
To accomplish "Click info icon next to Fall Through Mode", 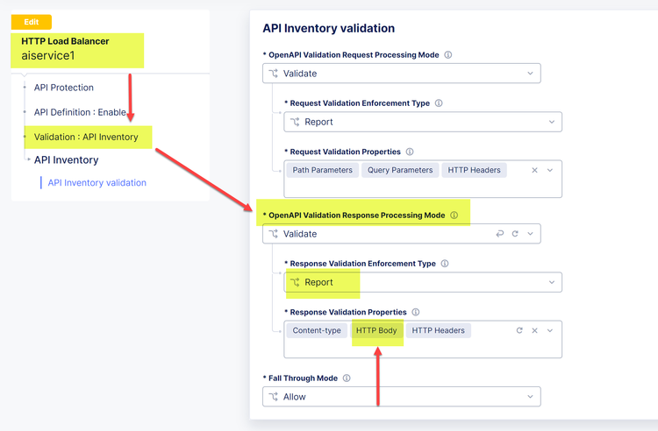I will coord(347,378).
